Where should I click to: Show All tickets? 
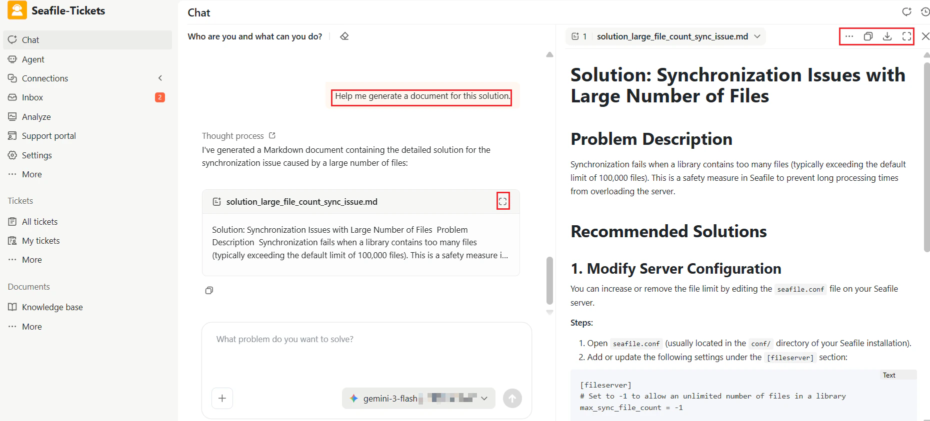87,222
